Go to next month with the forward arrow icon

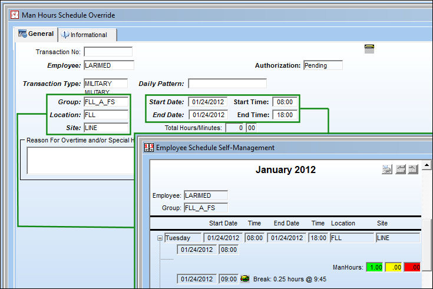coord(413,169)
